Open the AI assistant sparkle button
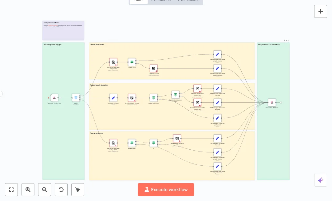This screenshot has width=332, height=201. pyautogui.click(x=320, y=180)
